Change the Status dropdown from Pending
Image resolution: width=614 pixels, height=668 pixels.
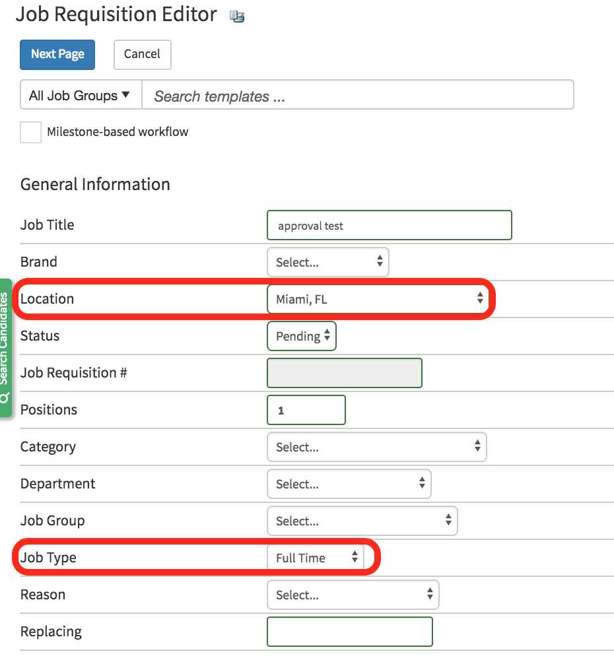(x=302, y=336)
